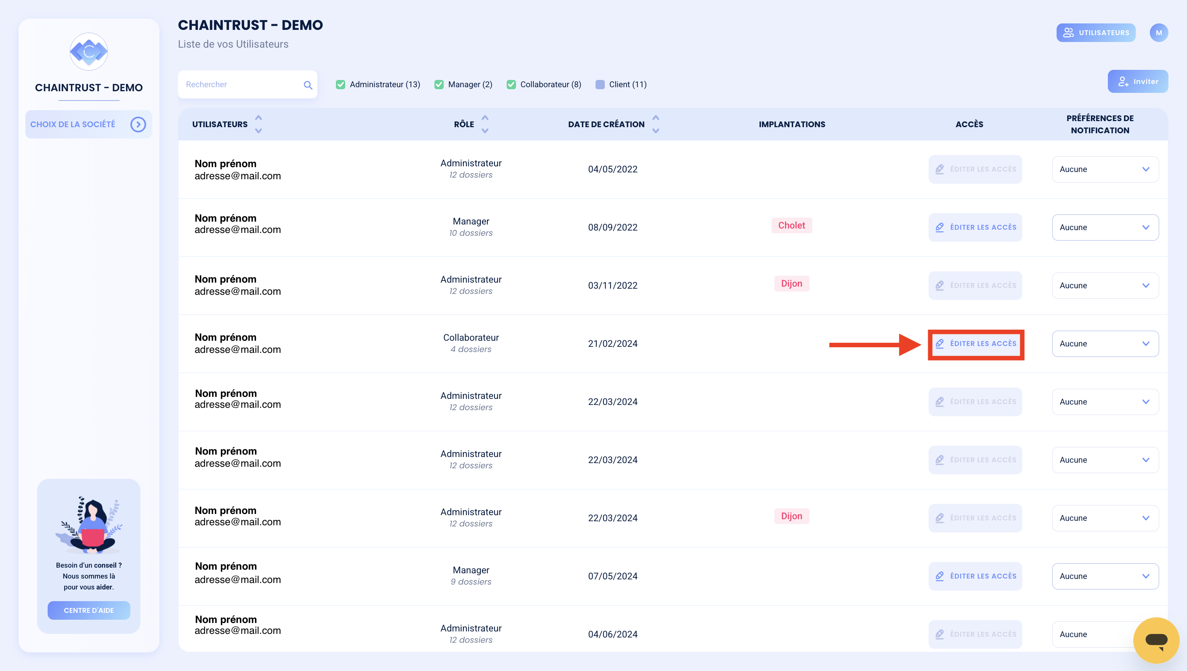Screen dimensions: 1187x671
Task: Click the search magnifier icon
Action: pos(308,85)
